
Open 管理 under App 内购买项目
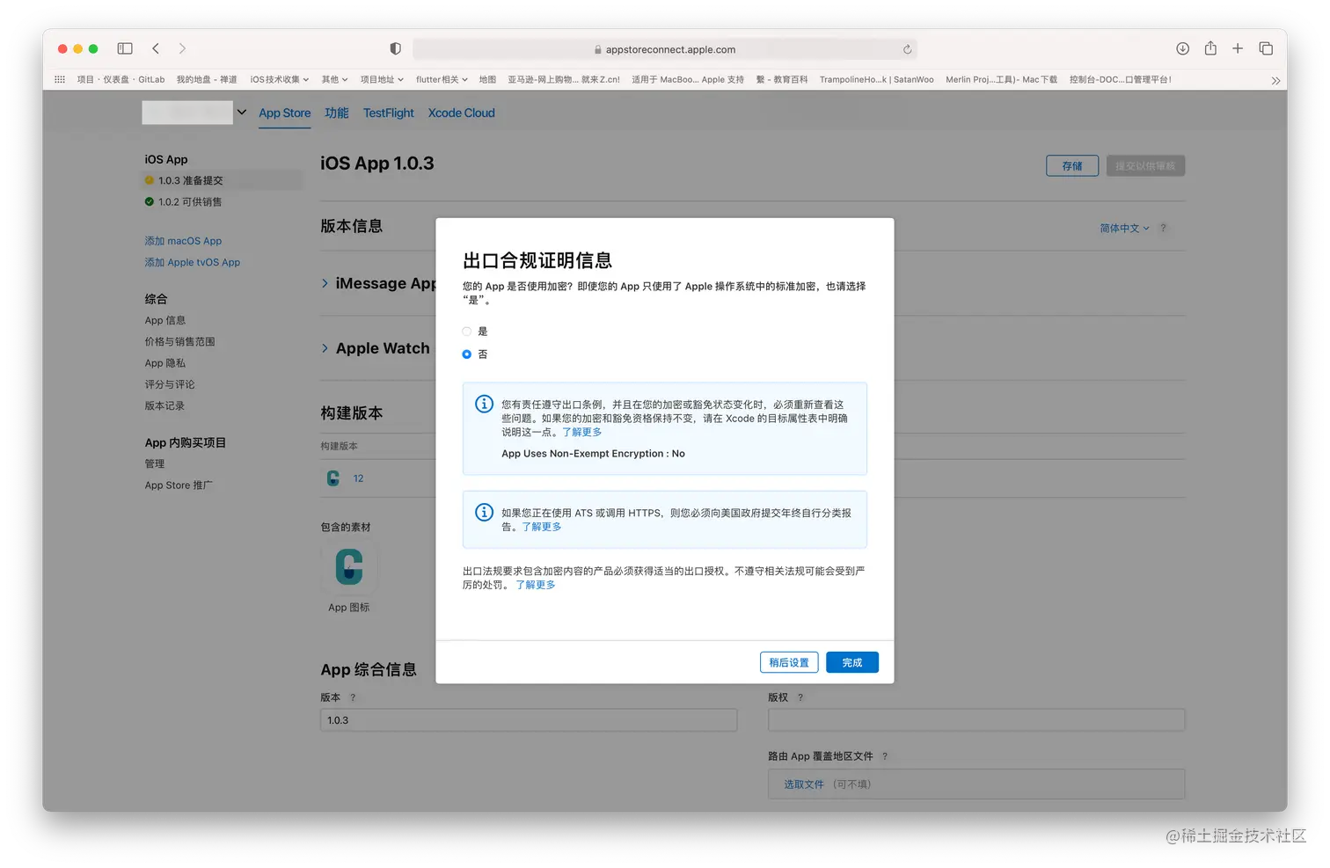(x=155, y=463)
